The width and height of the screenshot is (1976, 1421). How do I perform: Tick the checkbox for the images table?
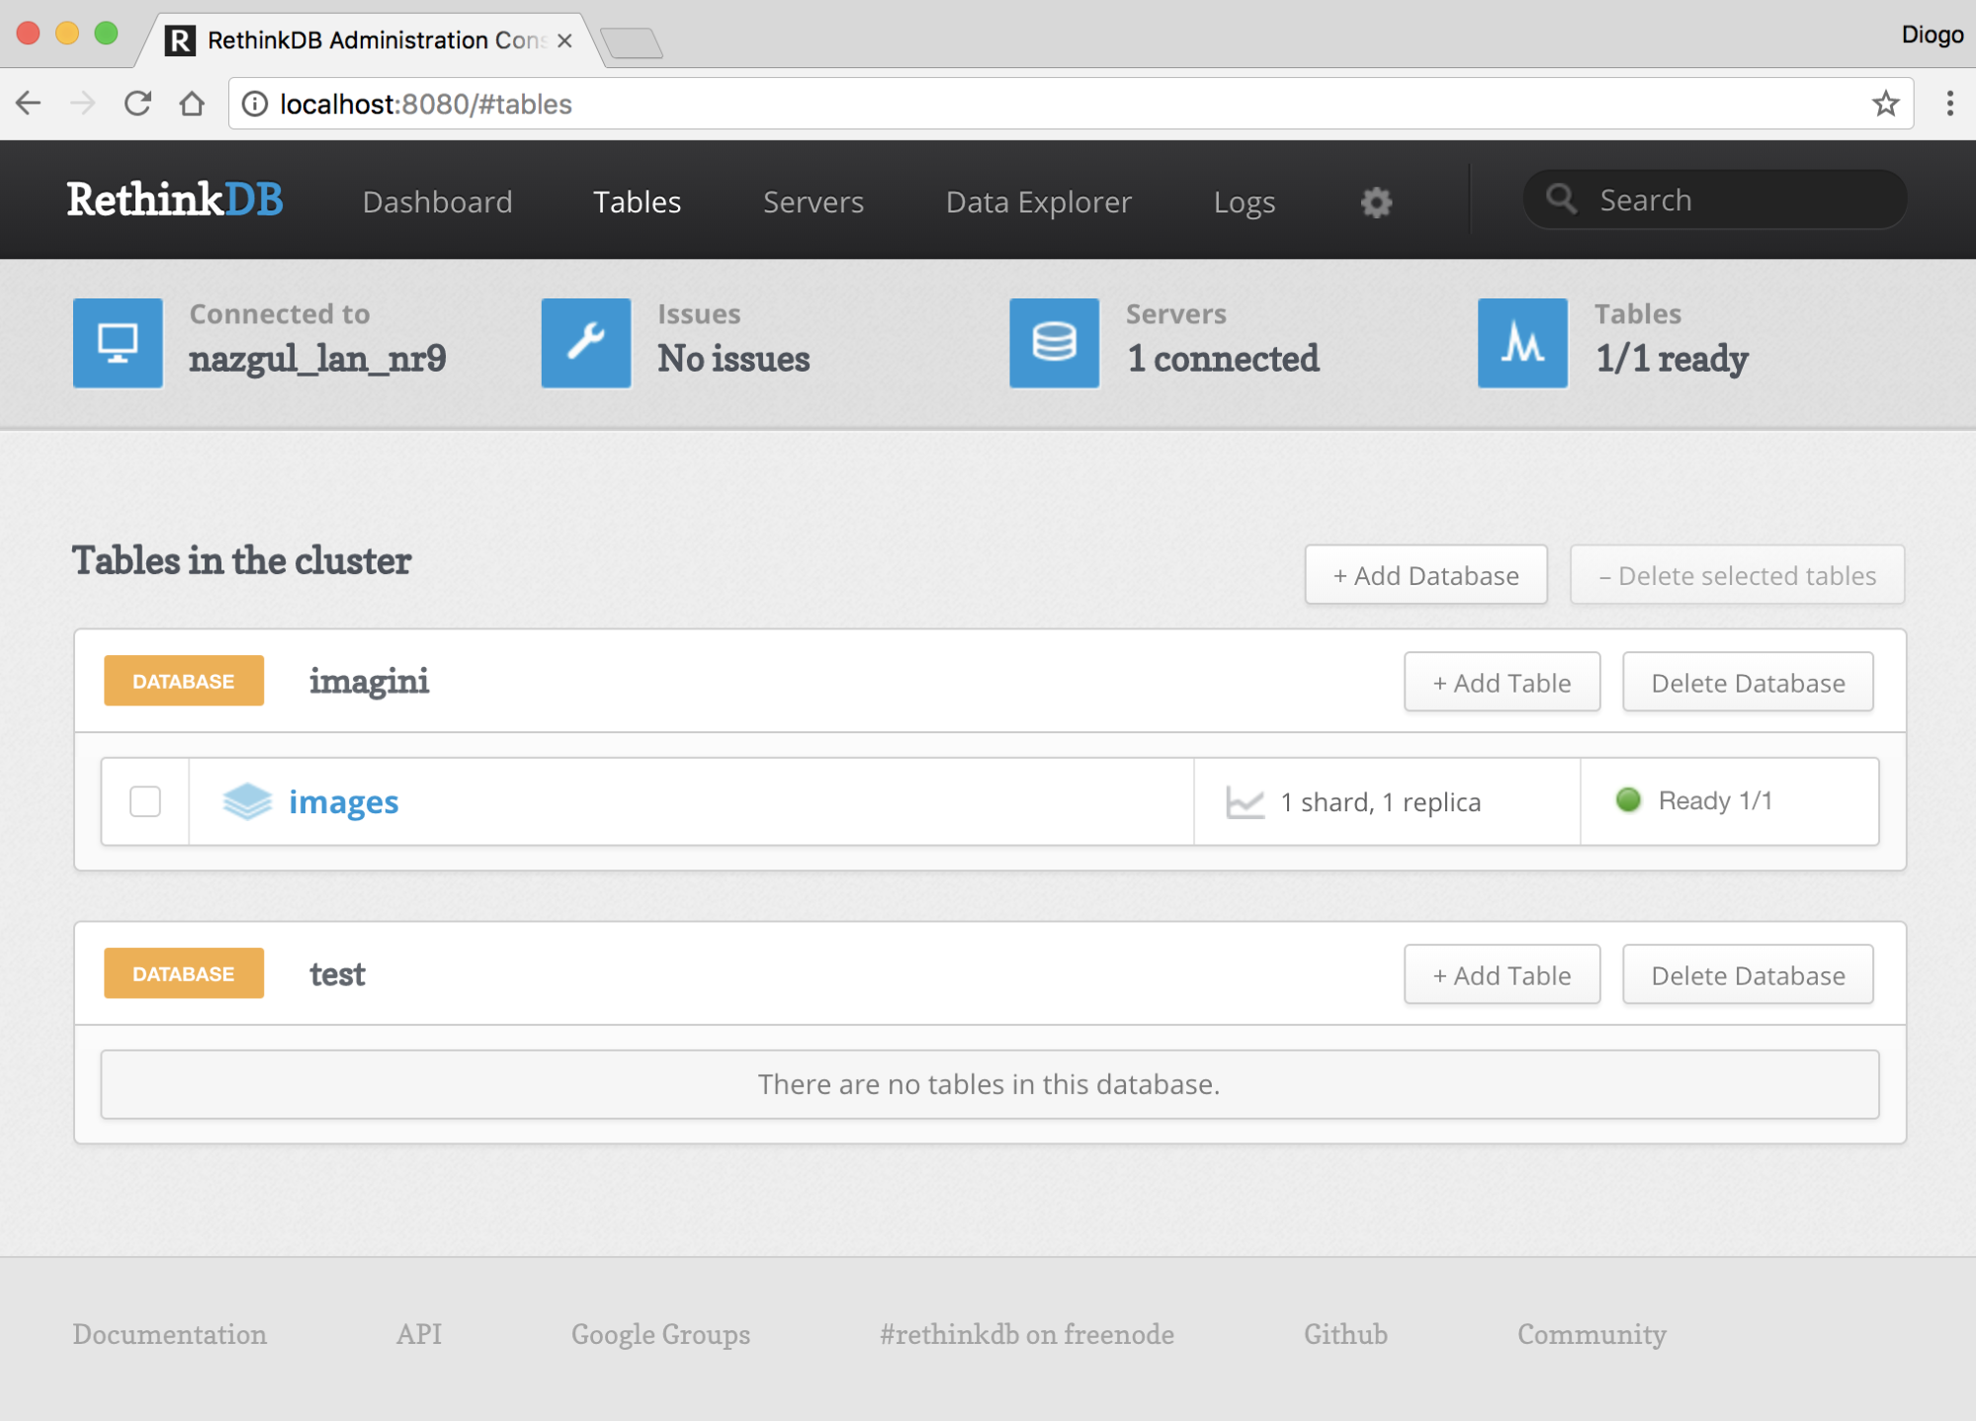click(145, 801)
